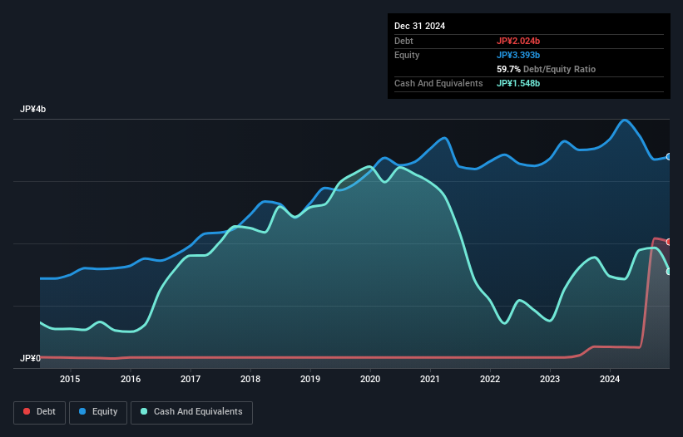Viewport: 683px width, 437px height.
Task: Click the Cash And Equivalents tooltip label
Action: (438, 83)
